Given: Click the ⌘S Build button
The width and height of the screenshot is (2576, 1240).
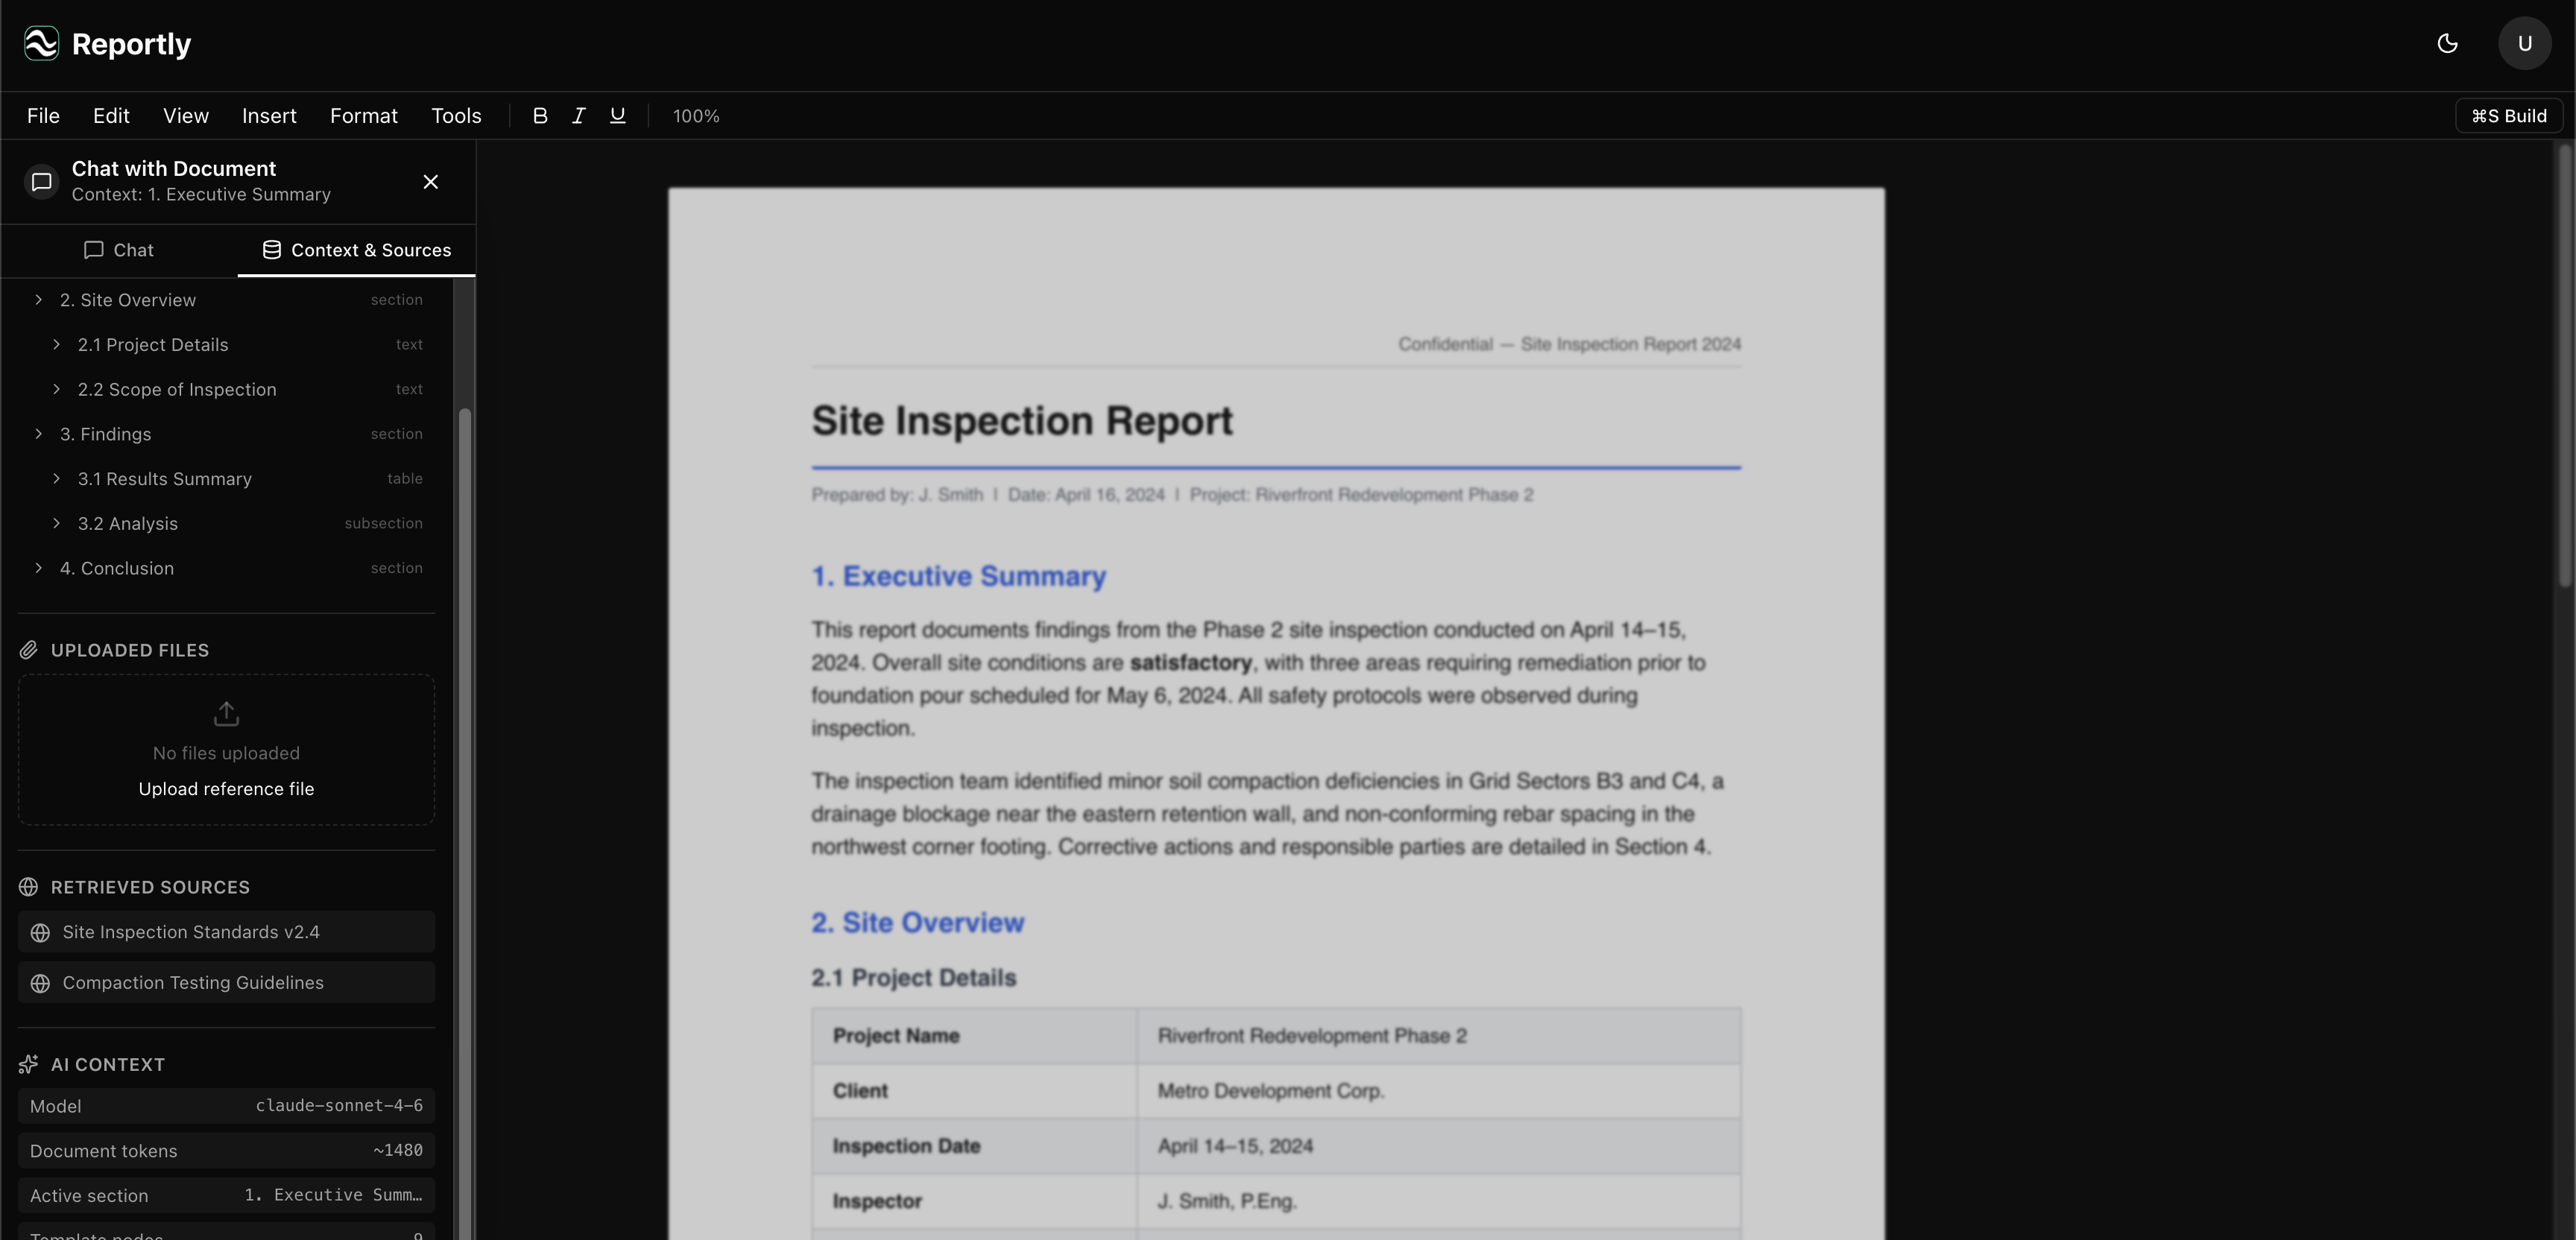Looking at the screenshot, I should [2510, 115].
